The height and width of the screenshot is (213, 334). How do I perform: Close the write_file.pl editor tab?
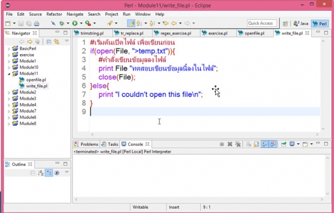(307, 33)
